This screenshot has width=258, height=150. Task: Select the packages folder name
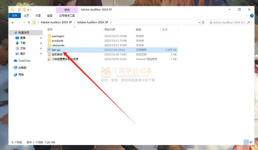[58, 36]
